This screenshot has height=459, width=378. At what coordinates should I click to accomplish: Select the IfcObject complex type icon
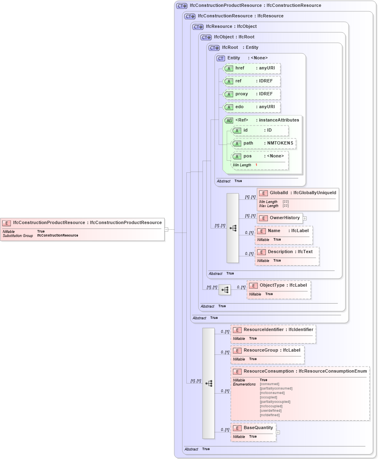[x=205, y=37]
